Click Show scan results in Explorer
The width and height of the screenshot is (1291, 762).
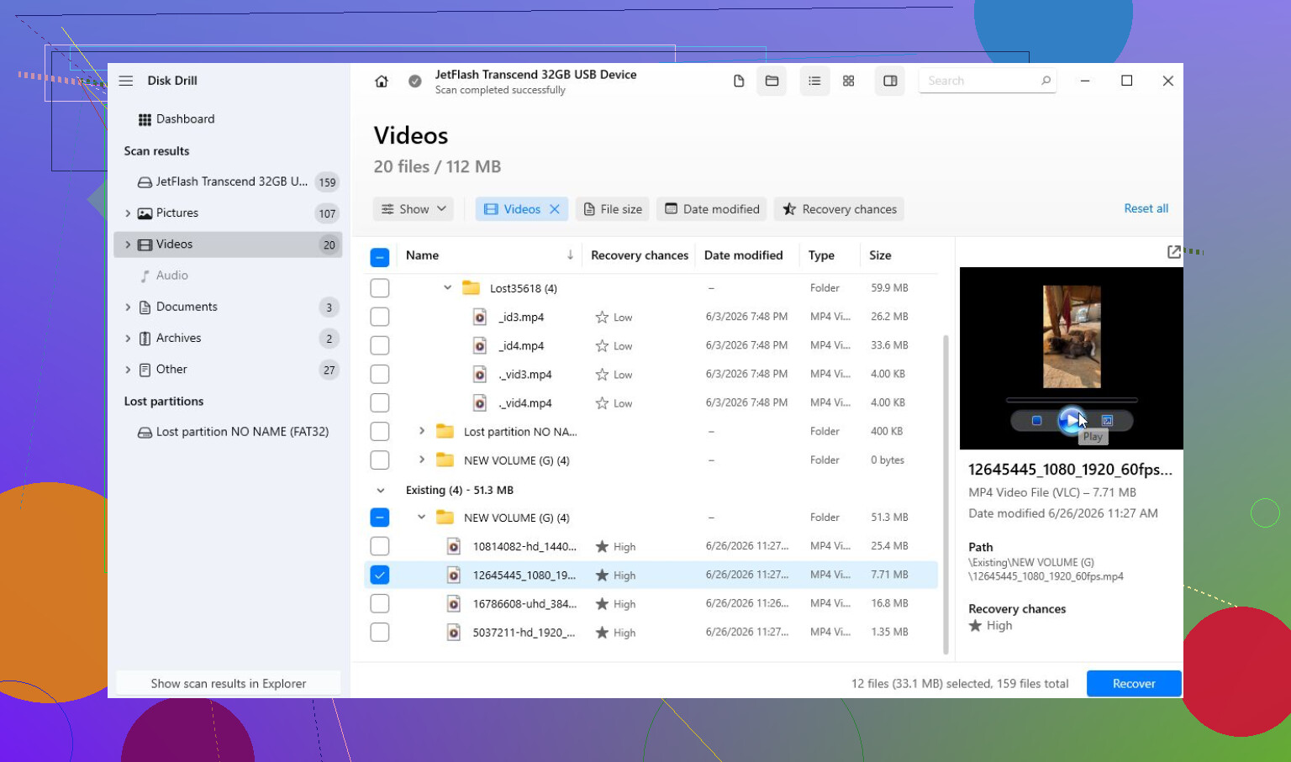coord(229,684)
